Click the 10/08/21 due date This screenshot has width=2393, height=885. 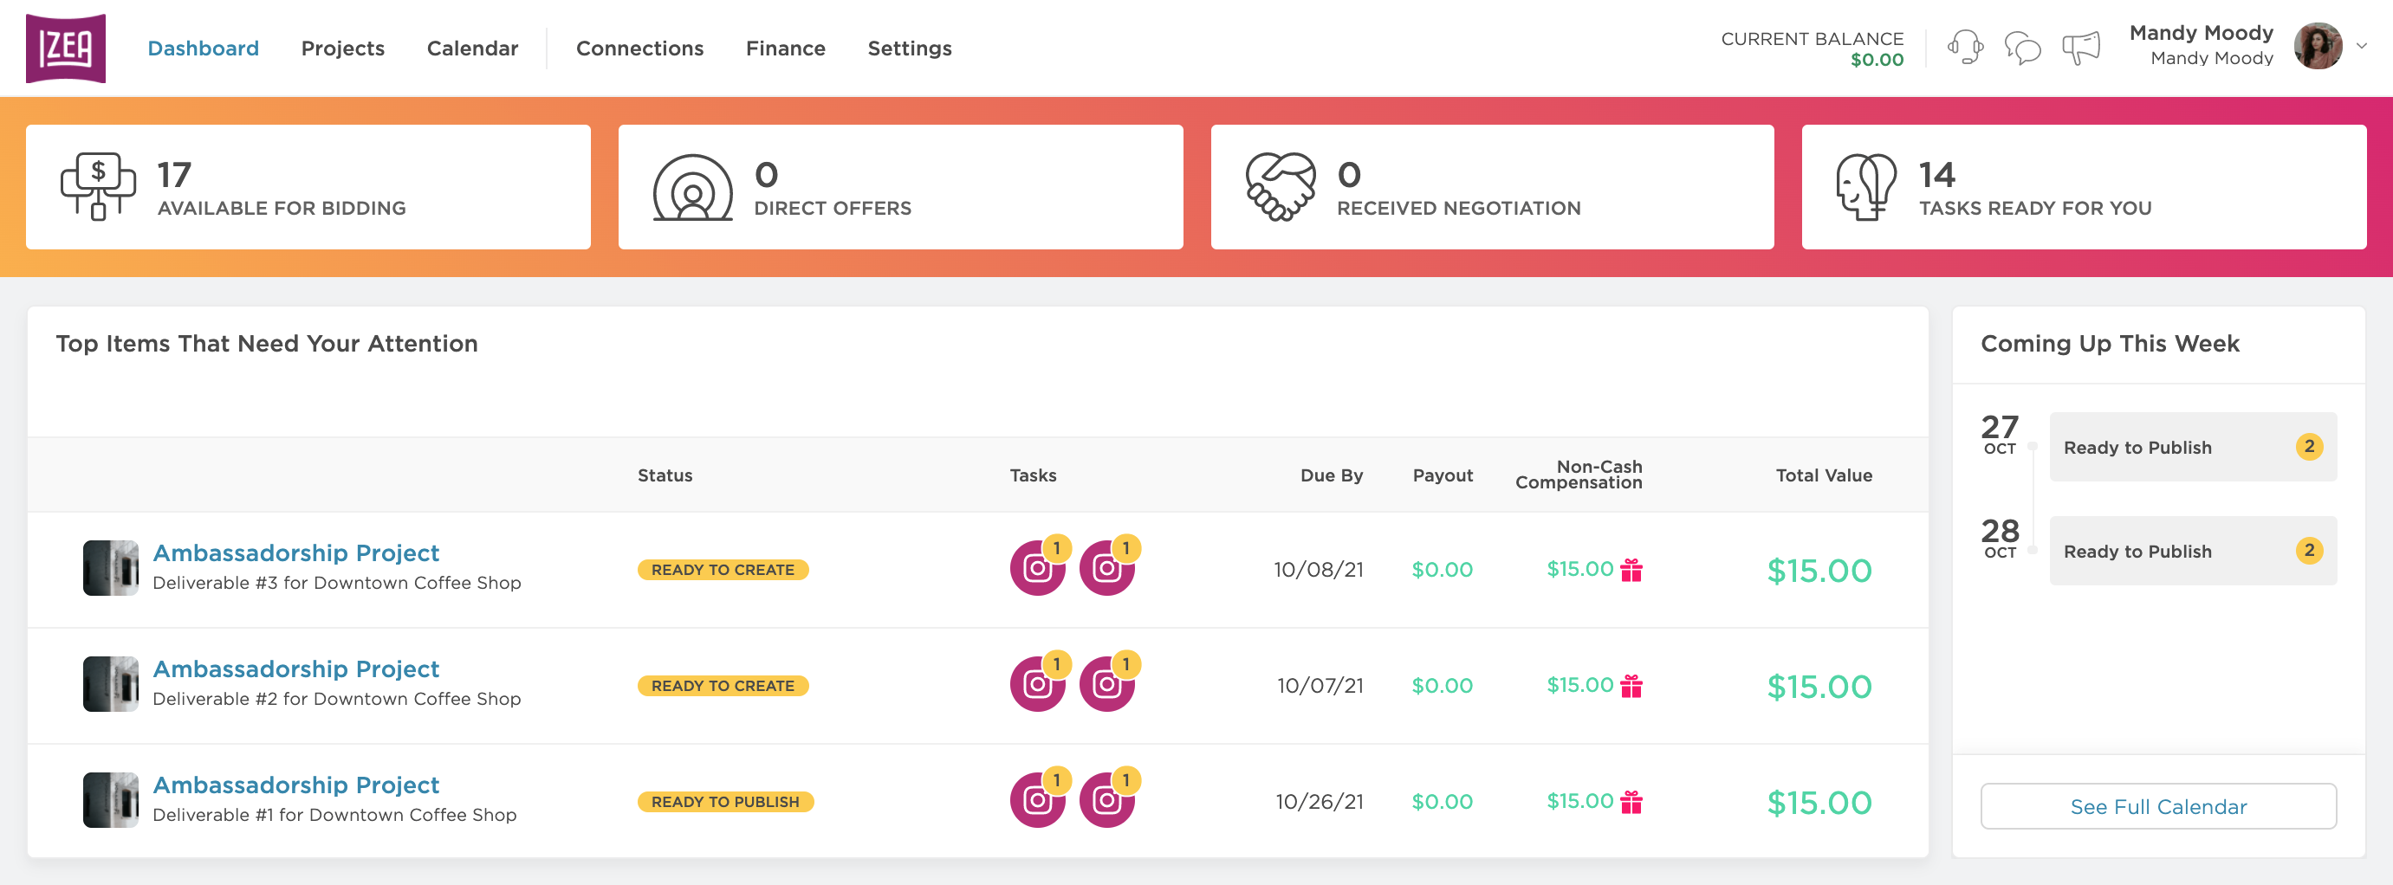tap(1318, 569)
